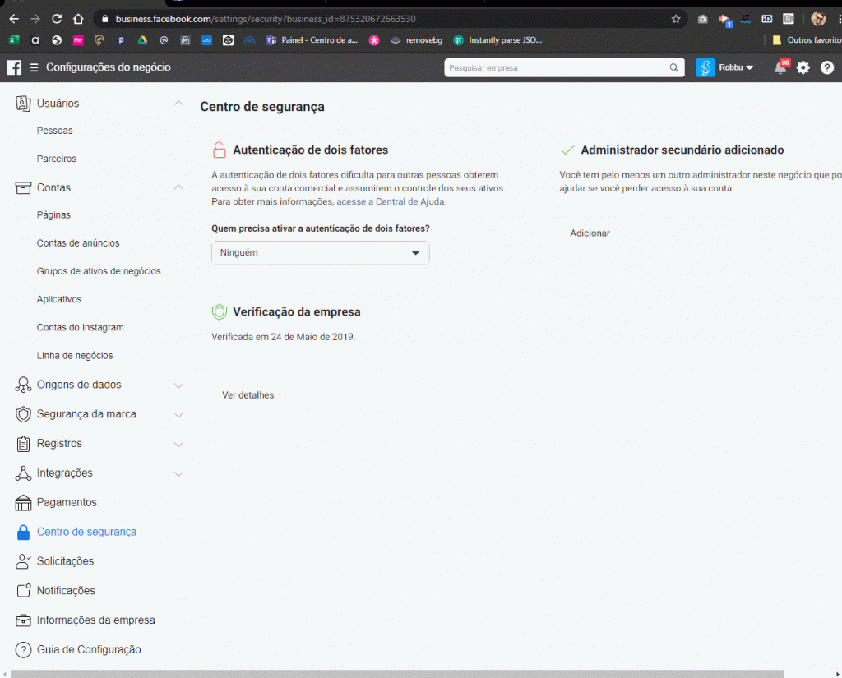Open the help question mark icon

[x=827, y=67]
